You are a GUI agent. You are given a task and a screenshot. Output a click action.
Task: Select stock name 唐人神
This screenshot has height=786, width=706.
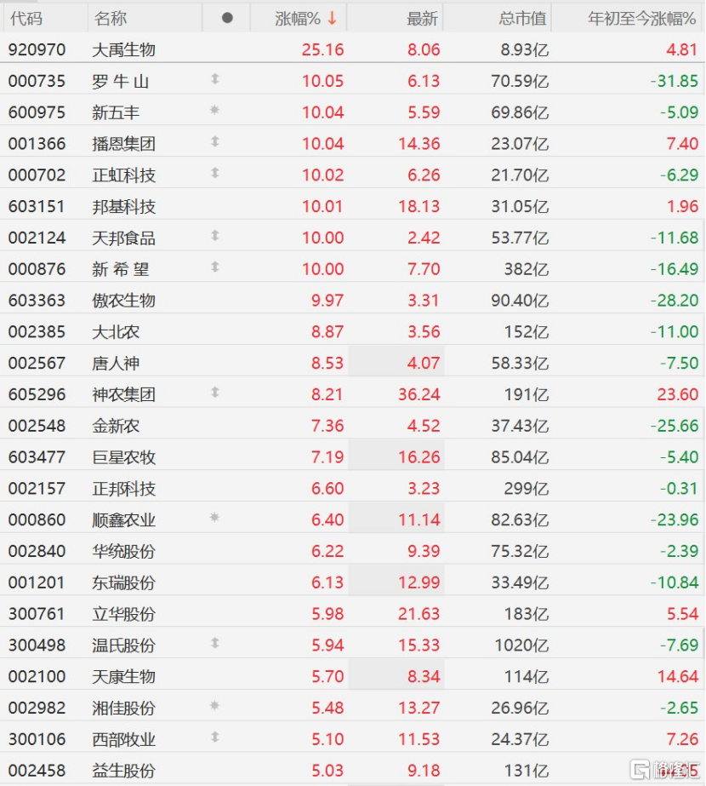tap(116, 363)
